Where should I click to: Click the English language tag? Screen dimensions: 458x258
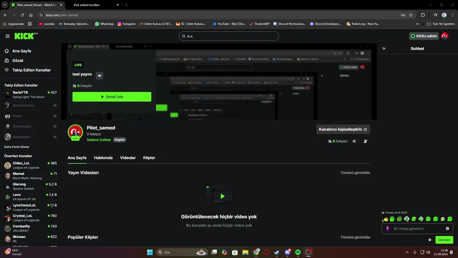tap(120, 140)
